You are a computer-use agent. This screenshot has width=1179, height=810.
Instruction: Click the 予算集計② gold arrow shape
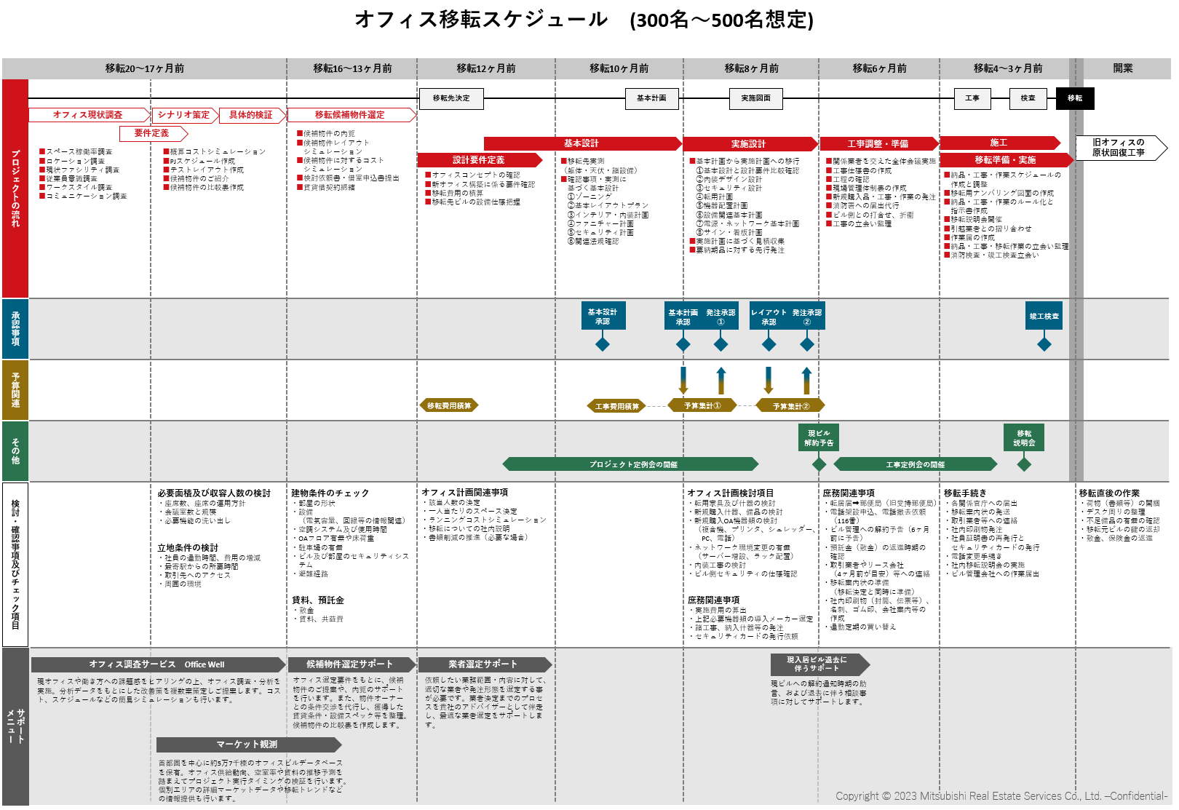tap(790, 406)
